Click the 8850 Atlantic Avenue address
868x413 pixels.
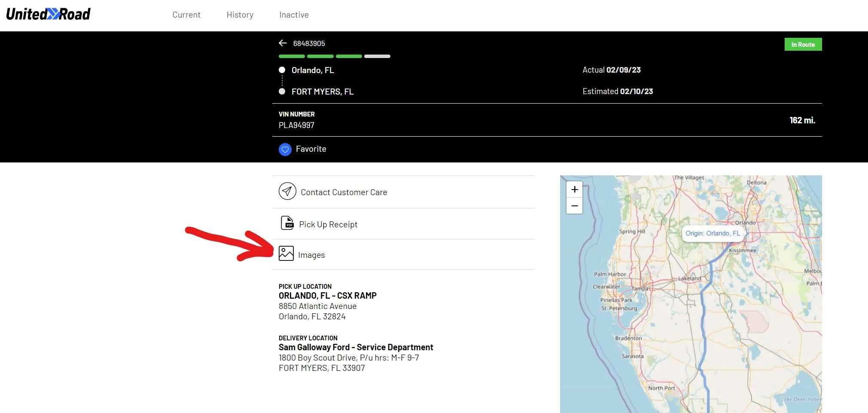pyautogui.click(x=317, y=306)
